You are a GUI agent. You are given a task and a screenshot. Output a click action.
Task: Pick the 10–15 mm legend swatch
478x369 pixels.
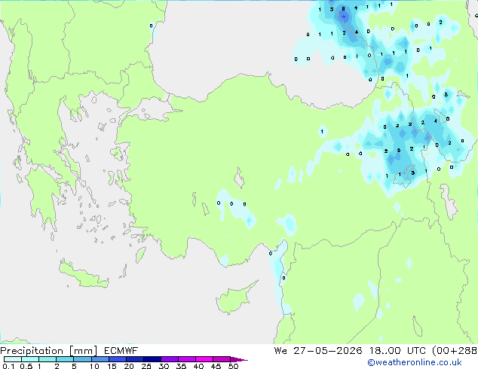click(100, 359)
